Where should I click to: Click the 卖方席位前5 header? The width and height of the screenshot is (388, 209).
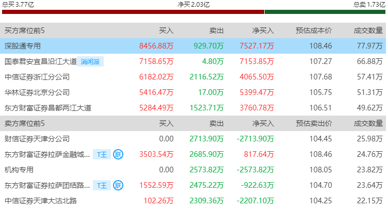(24, 123)
